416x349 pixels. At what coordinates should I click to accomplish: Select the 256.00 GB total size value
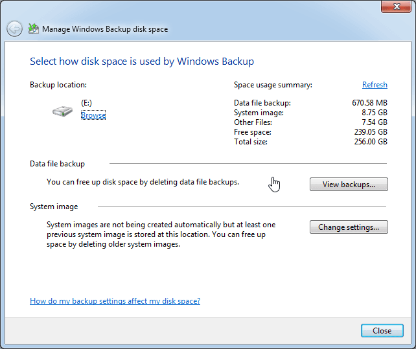(x=371, y=142)
